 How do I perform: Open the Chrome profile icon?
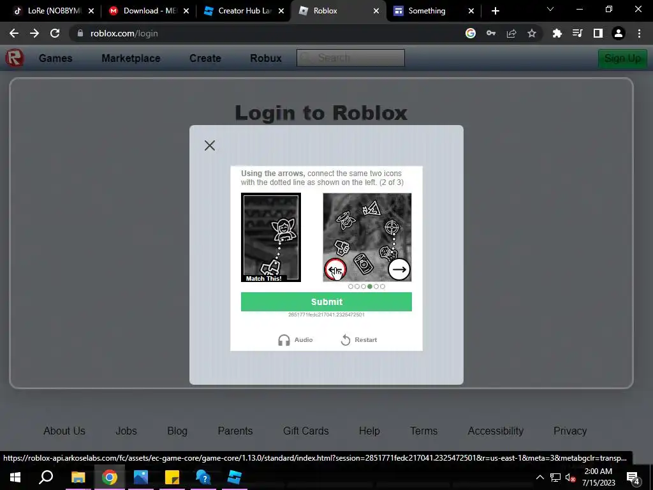click(619, 33)
